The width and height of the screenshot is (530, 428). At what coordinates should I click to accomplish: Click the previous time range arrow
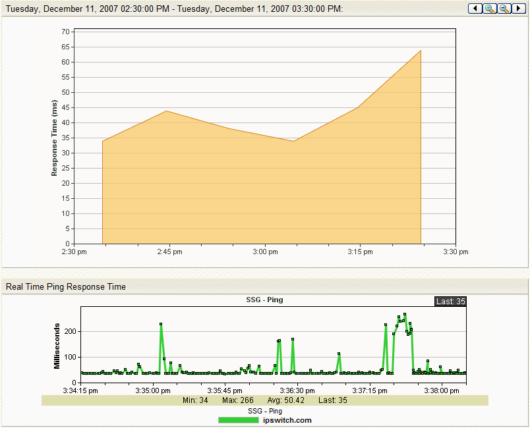point(475,8)
